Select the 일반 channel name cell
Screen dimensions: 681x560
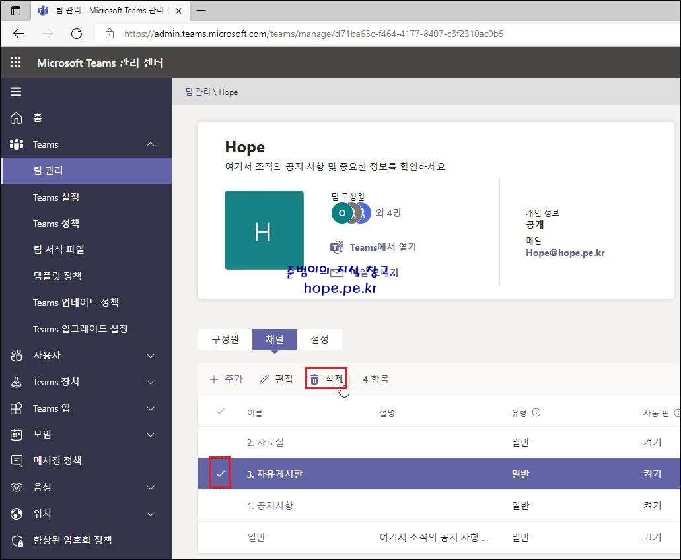tap(256, 538)
